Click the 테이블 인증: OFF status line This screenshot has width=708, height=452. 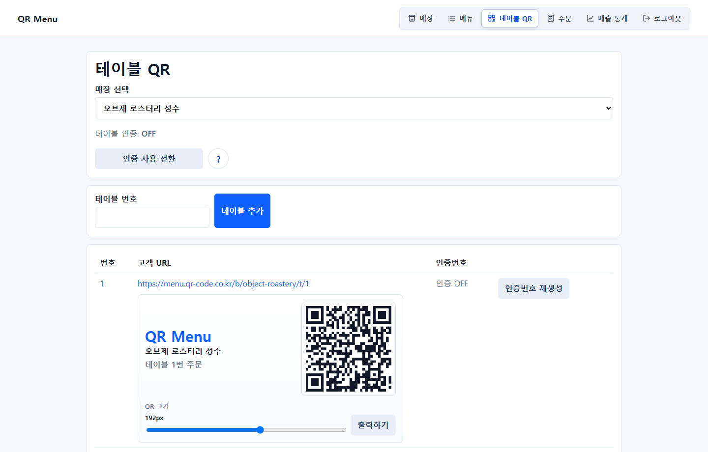click(x=125, y=134)
